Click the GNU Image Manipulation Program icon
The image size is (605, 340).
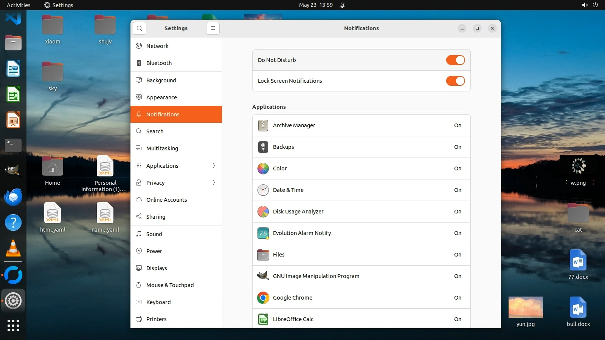click(263, 276)
